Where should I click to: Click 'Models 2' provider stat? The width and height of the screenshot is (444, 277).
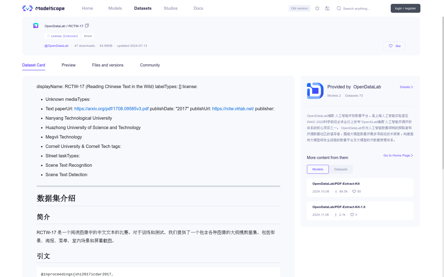point(334,96)
